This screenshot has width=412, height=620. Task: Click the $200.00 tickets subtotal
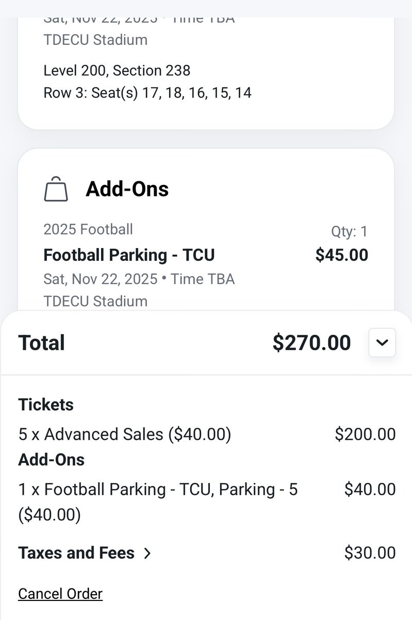[x=365, y=434]
